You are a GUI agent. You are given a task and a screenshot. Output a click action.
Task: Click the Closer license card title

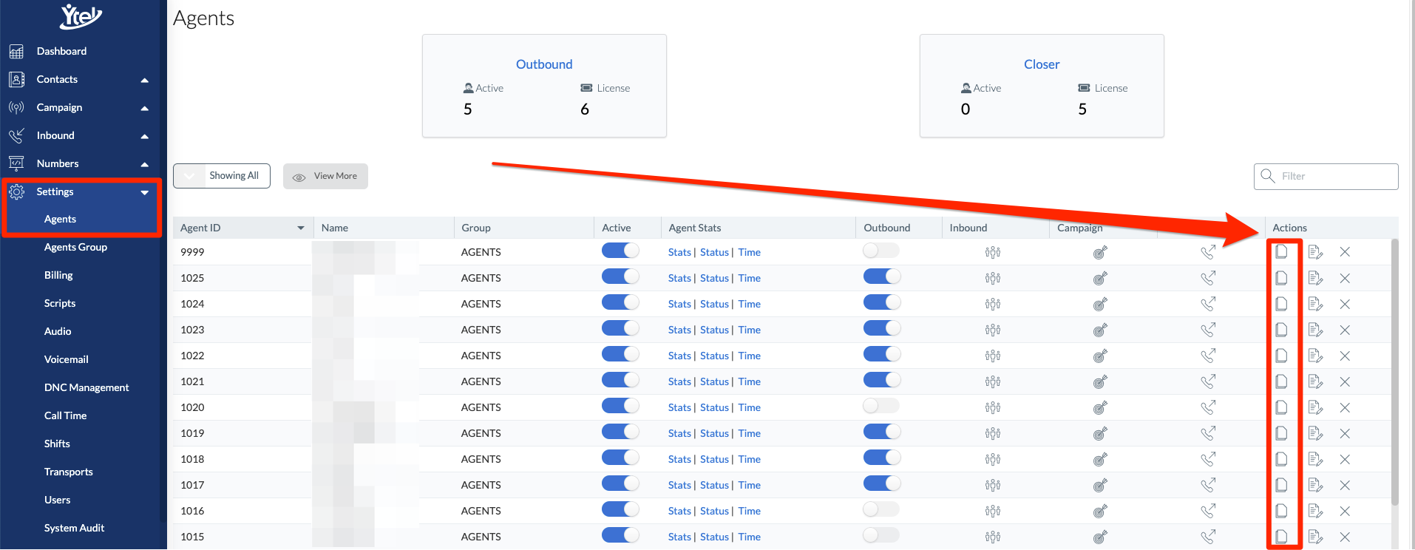[1042, 64]
